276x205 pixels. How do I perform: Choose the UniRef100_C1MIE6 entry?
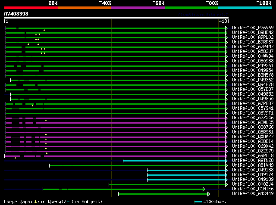(x=253, y=189)
